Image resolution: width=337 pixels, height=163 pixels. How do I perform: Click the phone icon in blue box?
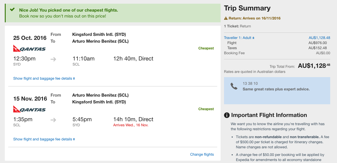point(234,86)
